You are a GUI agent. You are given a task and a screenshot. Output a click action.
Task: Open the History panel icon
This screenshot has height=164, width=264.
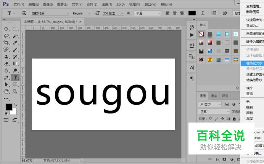(192, 27)
